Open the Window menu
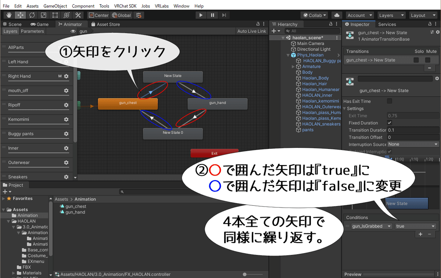The image size is (441, 278). click(x=182, y=6)
